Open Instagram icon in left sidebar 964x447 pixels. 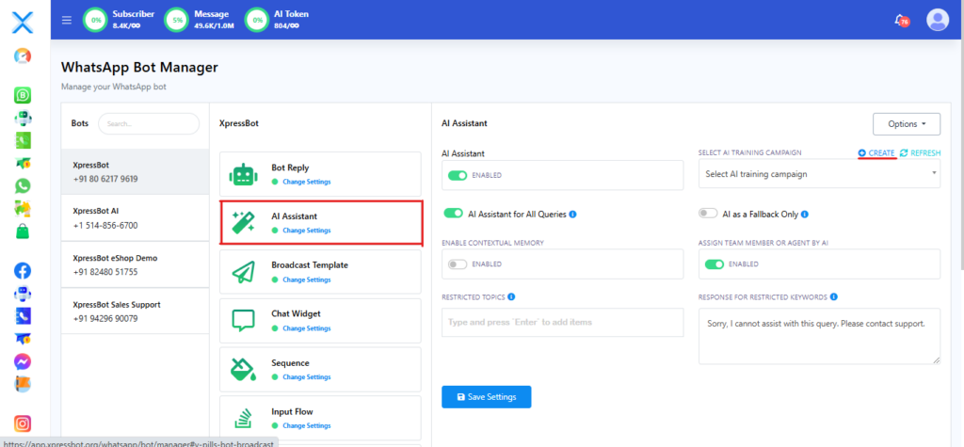coord(23,423)
